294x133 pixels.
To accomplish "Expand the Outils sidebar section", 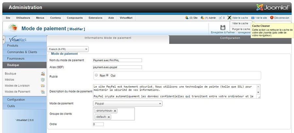I will [24, 106].
